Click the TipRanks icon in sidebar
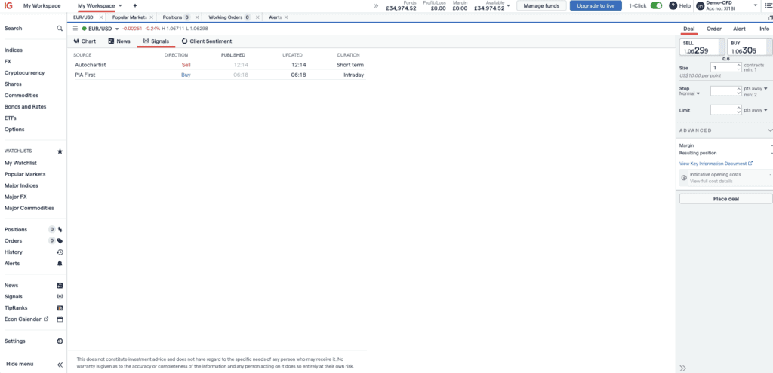Viewport: 773px width, 373px height. click(x=60, y=308)
